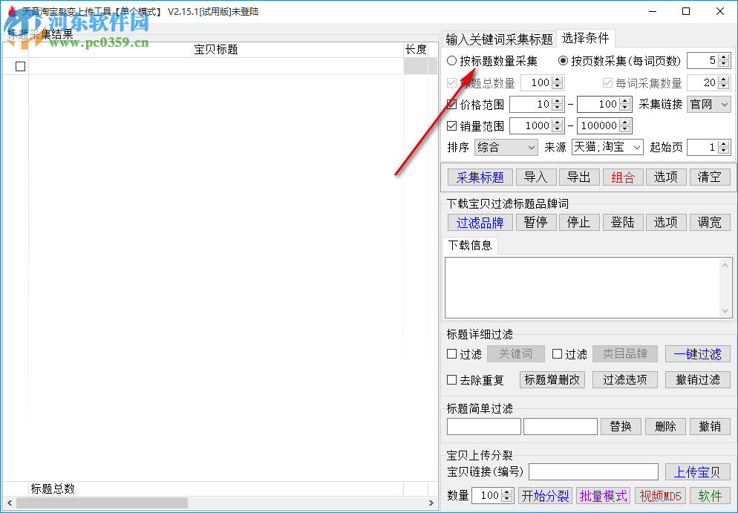Switch to the 选择条件 tab
The height and width of the screenshot is (513, 738).
586,38
